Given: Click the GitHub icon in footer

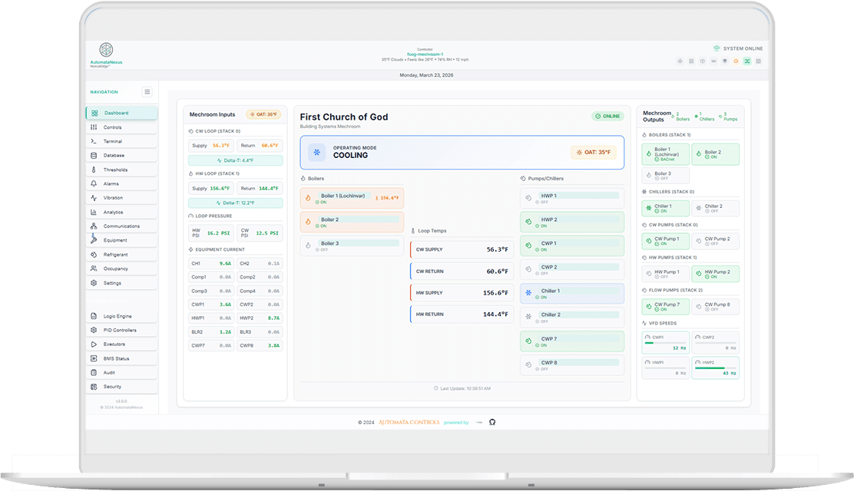Looking at the screenshot, I should pyautogui.click(x=492, y=422).
